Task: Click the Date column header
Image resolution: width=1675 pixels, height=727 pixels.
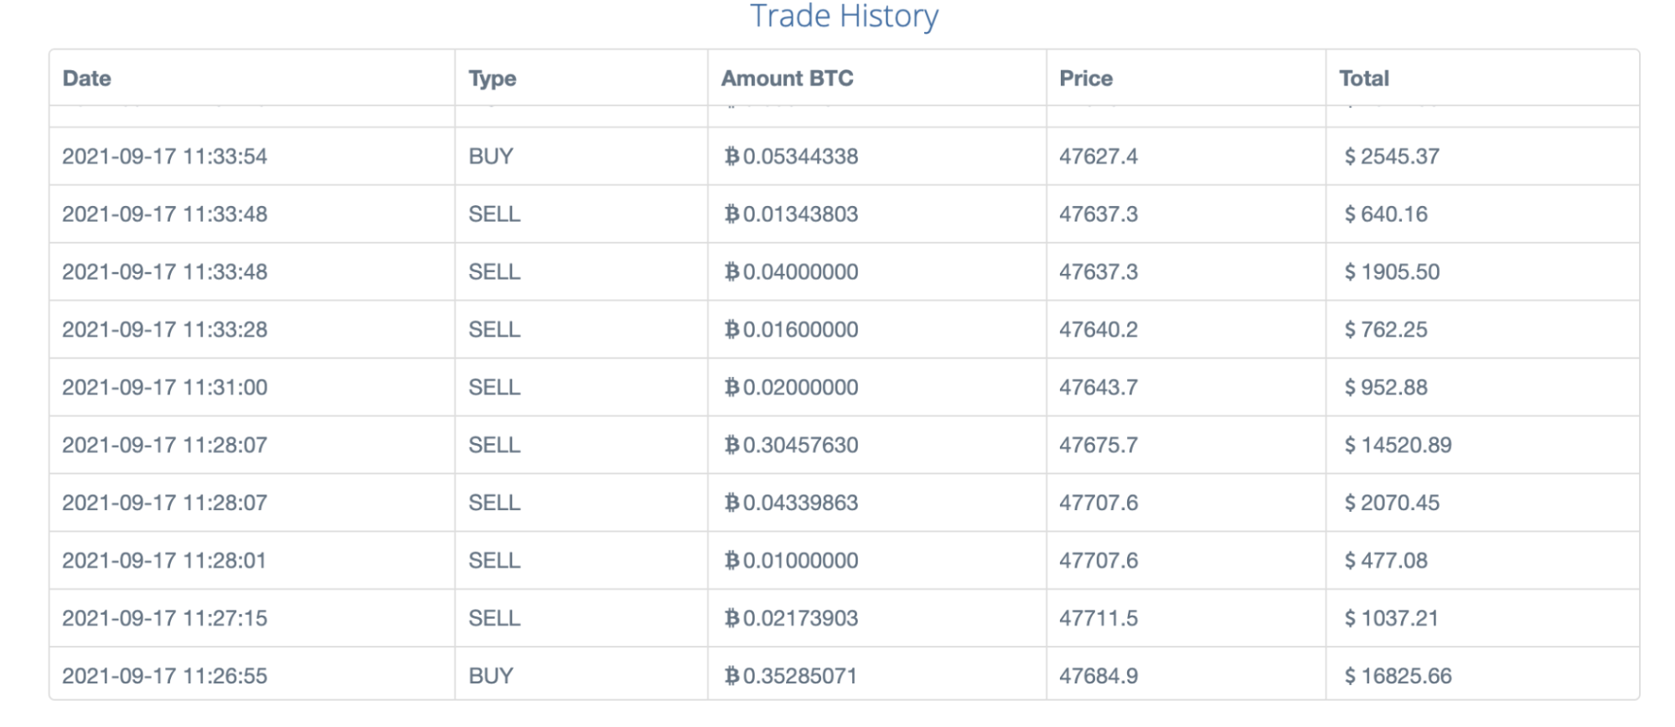Action: point(86,78)
